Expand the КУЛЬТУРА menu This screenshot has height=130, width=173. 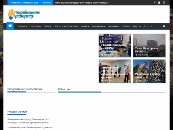pos(114,26)
